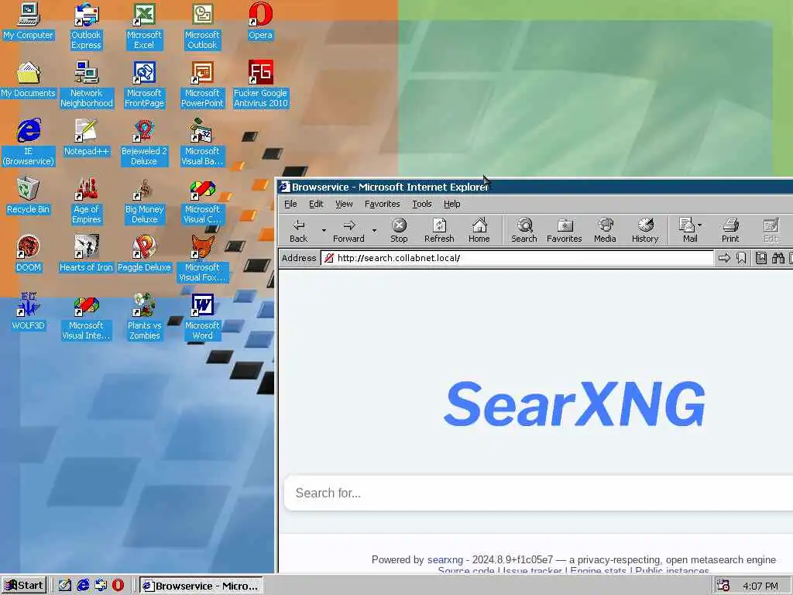
Task: Open the Edit menu
Action: point(316,204)
